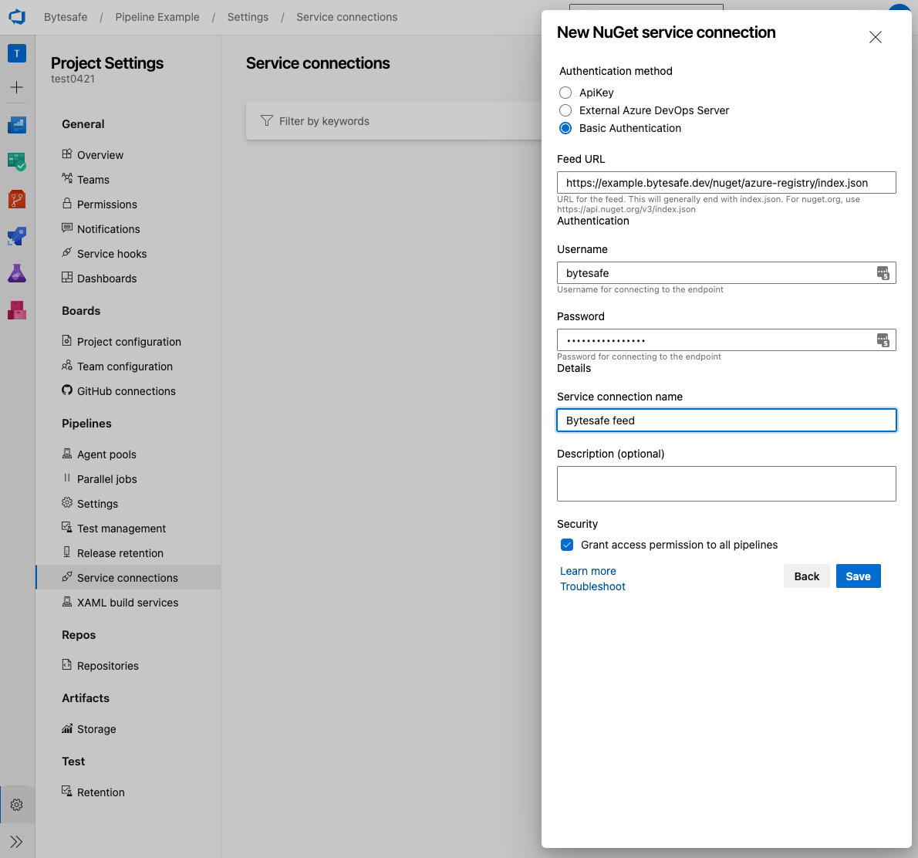The height and width of the screenshot is (858, 918).
Task: Select External Azure DevOps Server option
Action: point(565,110)
